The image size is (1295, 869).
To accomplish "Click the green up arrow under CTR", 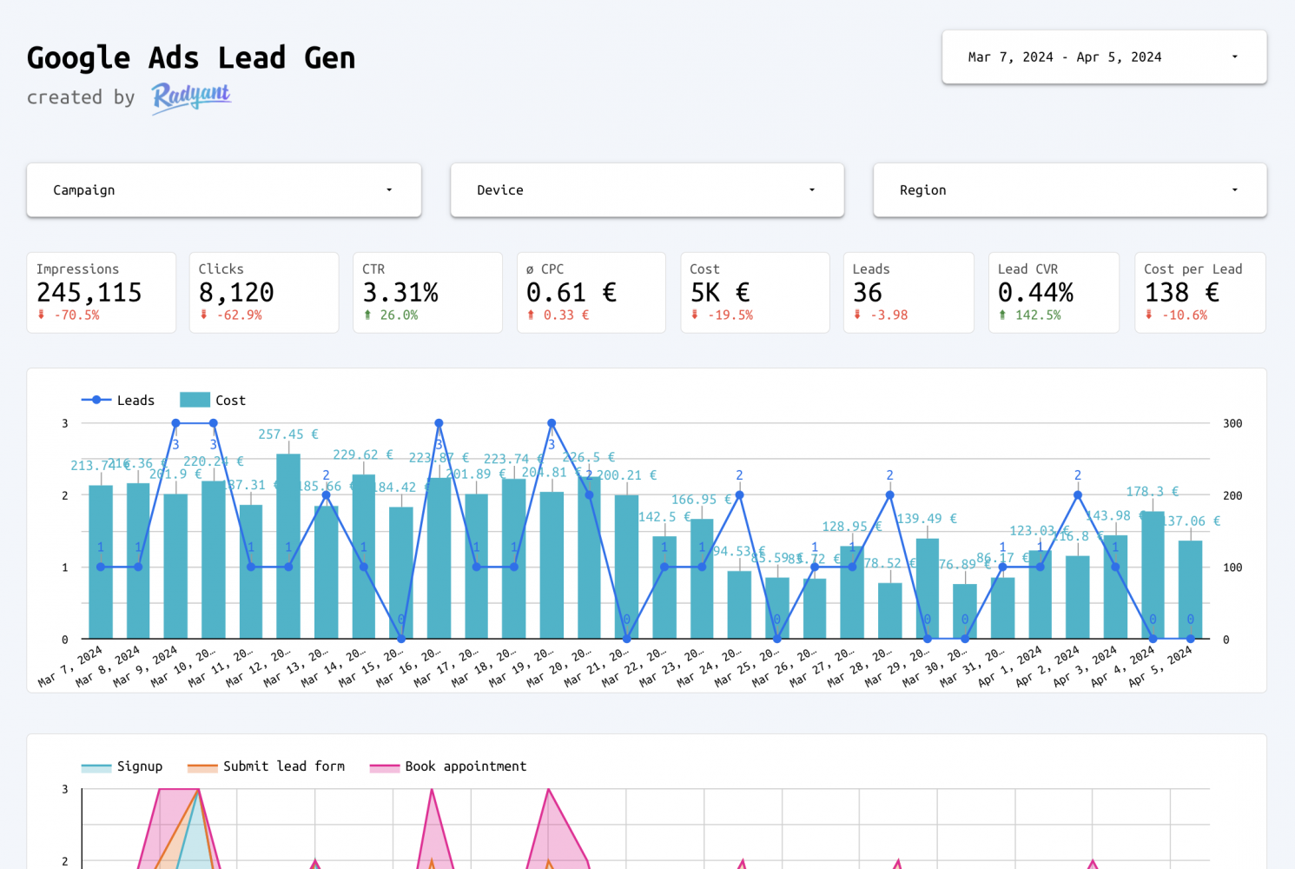I will point(367,315).
